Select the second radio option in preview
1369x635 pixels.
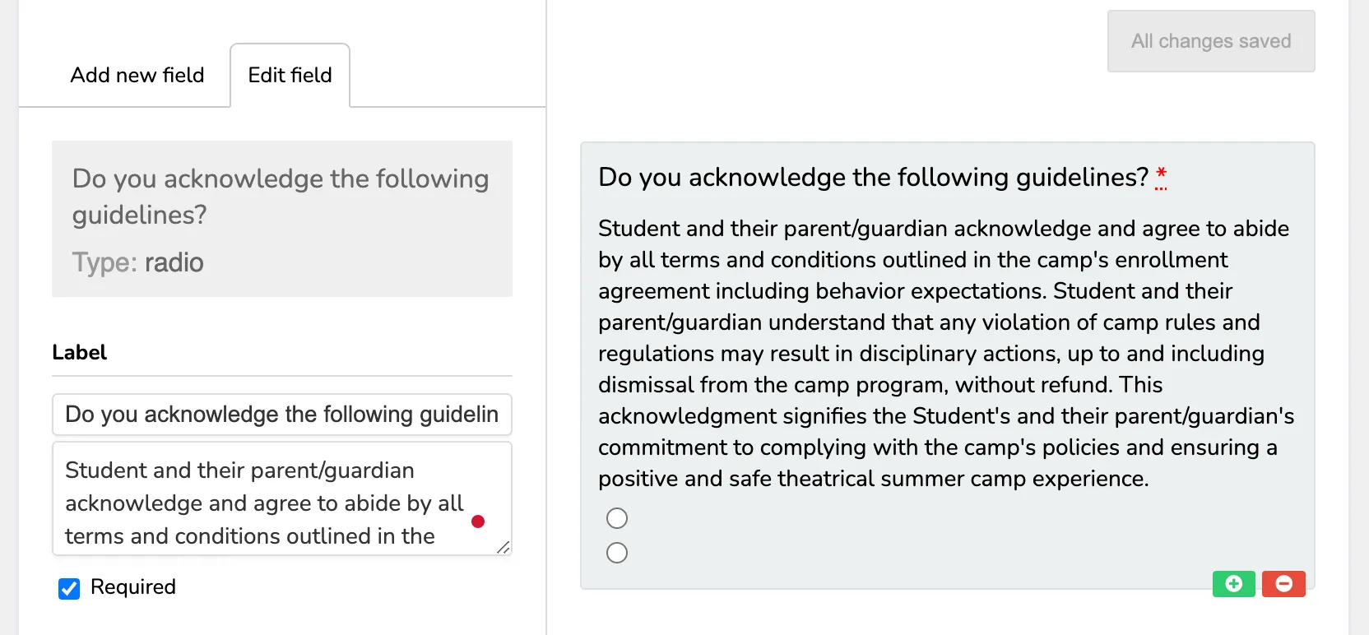[617, 553]
